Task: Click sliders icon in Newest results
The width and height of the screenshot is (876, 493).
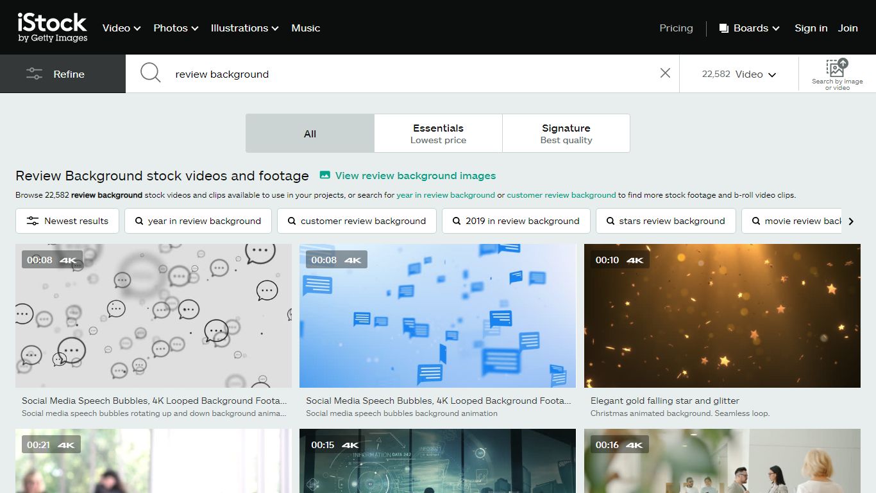Action: pyautogui.click(x=32, y=221)
